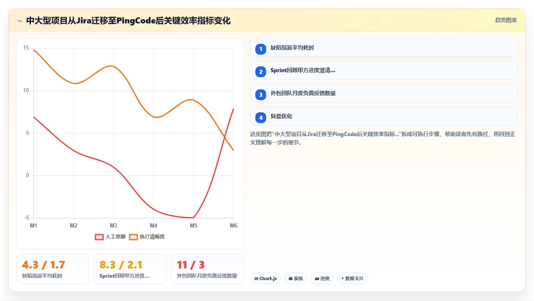Click the M2 axis label
This screenshot has width=534, height=301.
coord(73,225)
